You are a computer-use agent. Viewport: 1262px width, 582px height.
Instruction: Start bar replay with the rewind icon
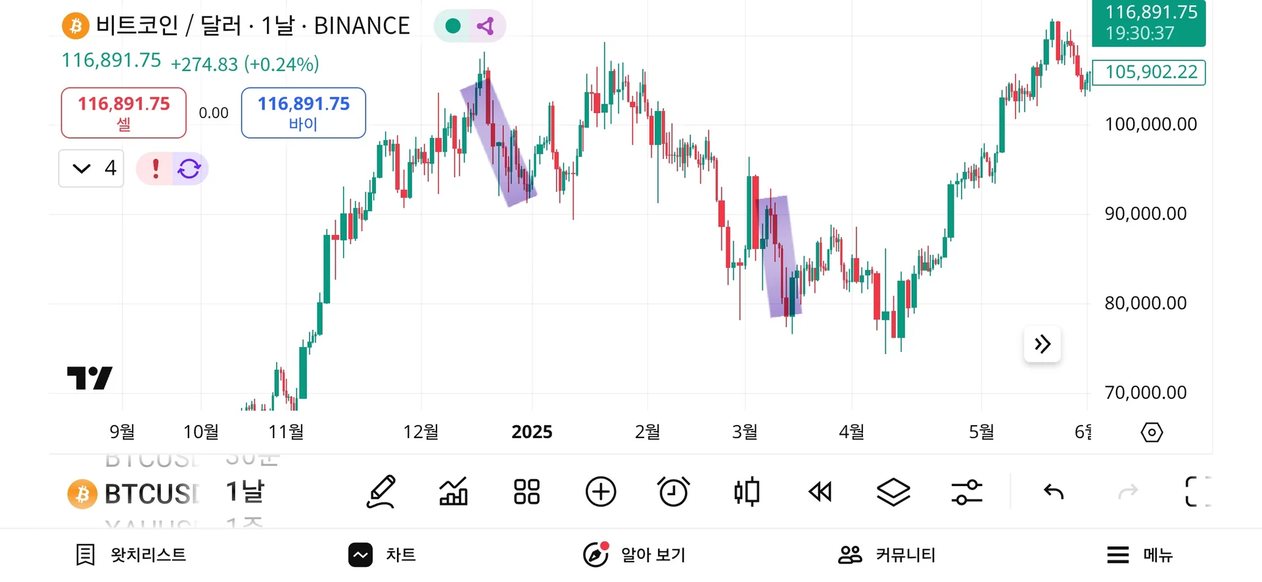point(820,492)
